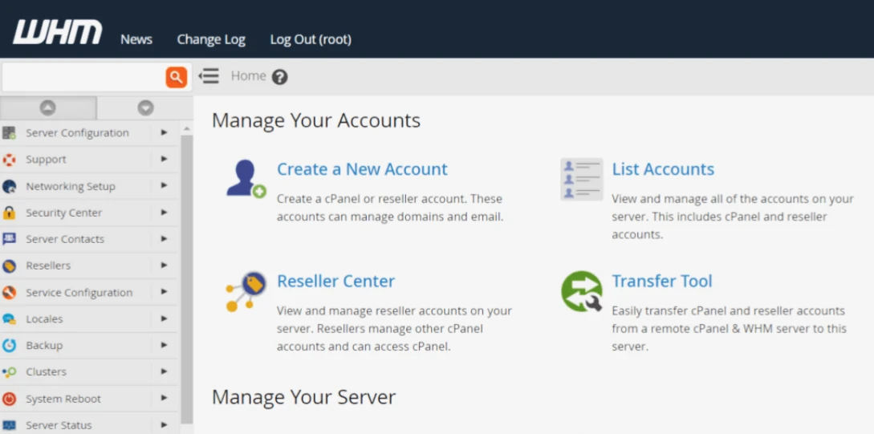Collapse the sidebar with the menu toggle icon
Screen dimensions: 874x434
click(x=209, y=75)
